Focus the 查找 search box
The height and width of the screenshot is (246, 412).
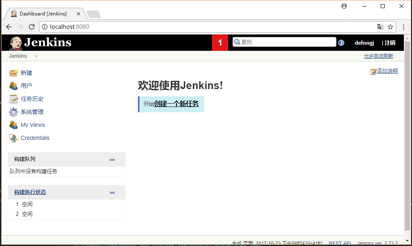pyautogui.click(x=284, y=42)
